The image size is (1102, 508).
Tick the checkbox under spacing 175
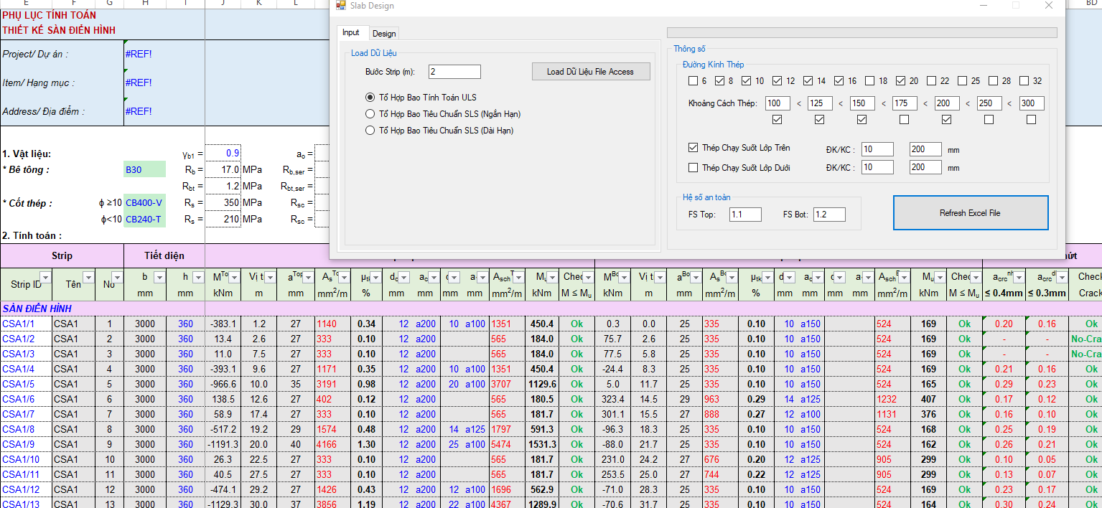pyautogui.click(x=905, y=120)
